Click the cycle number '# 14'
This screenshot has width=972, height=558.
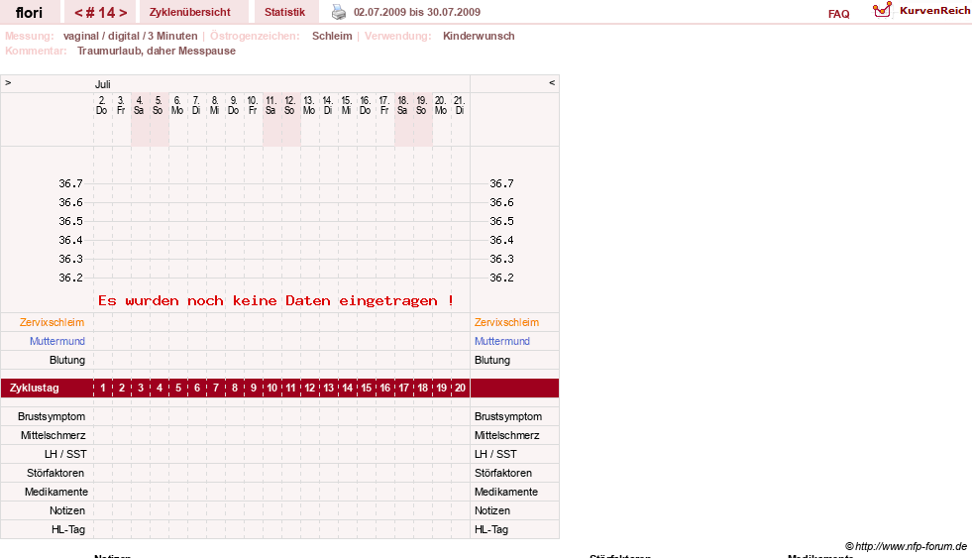click(x=100, y=13)
